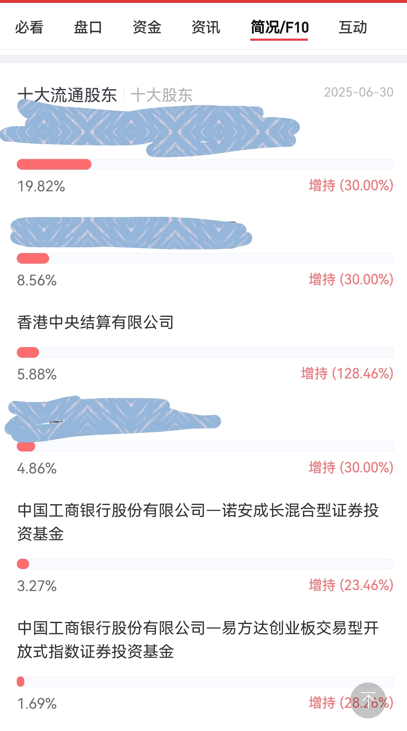Tap the 19.82% holding progress bar
407x731 pixels.
(205, 164)
